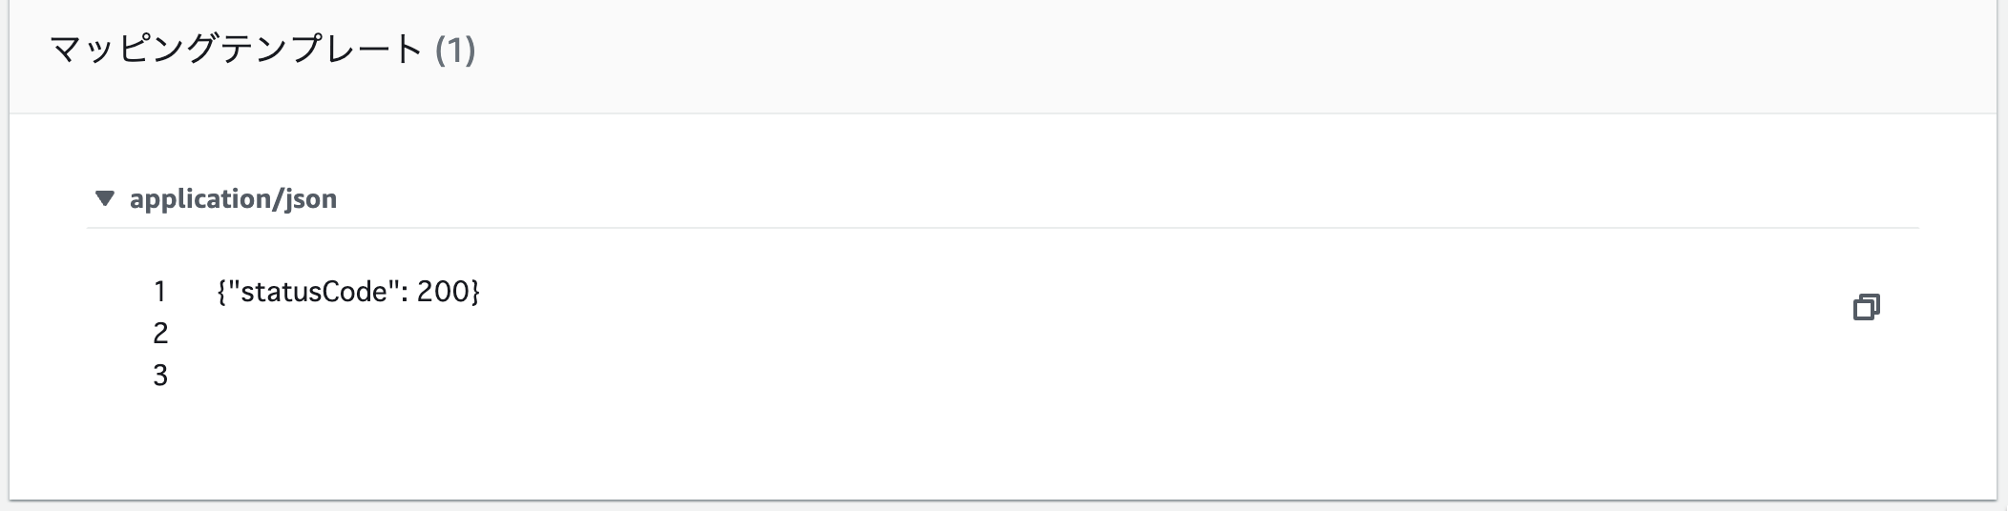
Task: Click empty space right of the code on line 1
Action: (x=1145, y=291)
